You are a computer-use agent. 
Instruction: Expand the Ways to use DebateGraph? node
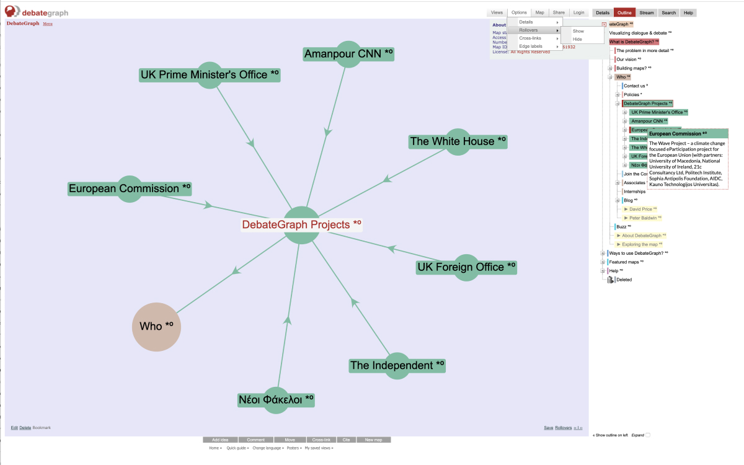point(603,254)
